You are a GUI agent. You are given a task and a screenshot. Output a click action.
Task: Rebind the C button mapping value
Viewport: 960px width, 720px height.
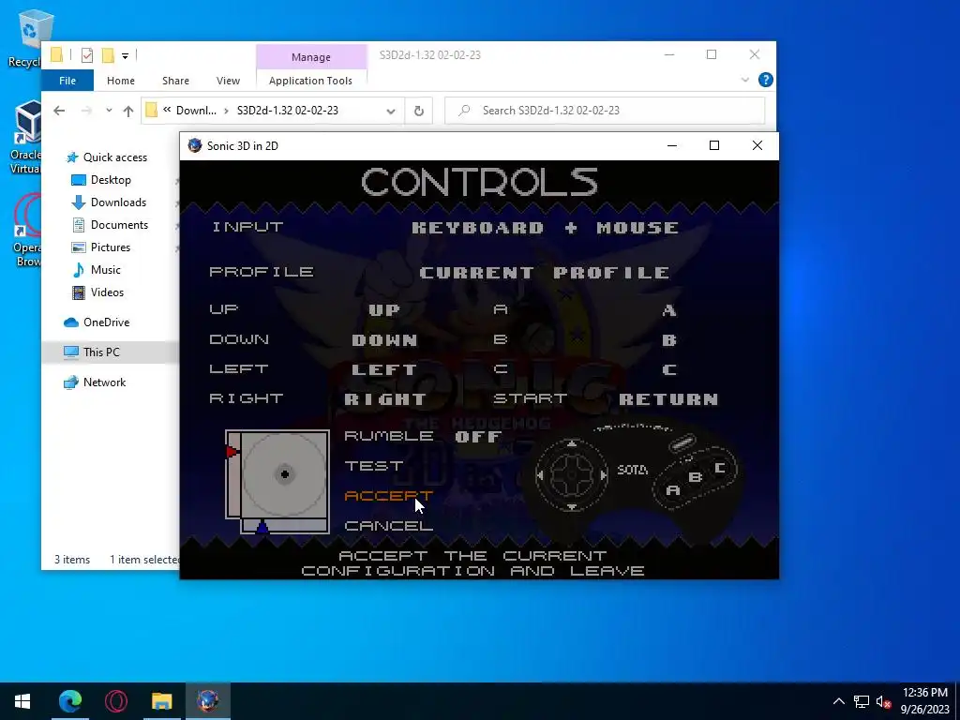click(669, 369)
